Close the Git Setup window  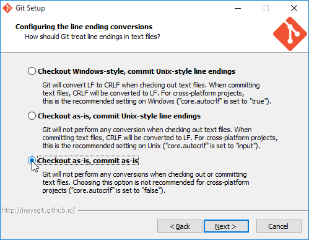[x=294, y=8]
